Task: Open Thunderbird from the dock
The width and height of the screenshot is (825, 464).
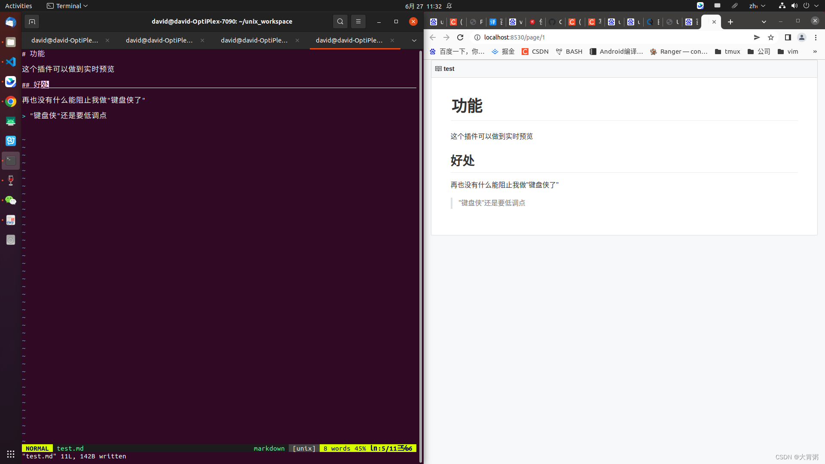Action: click(10, 22)
